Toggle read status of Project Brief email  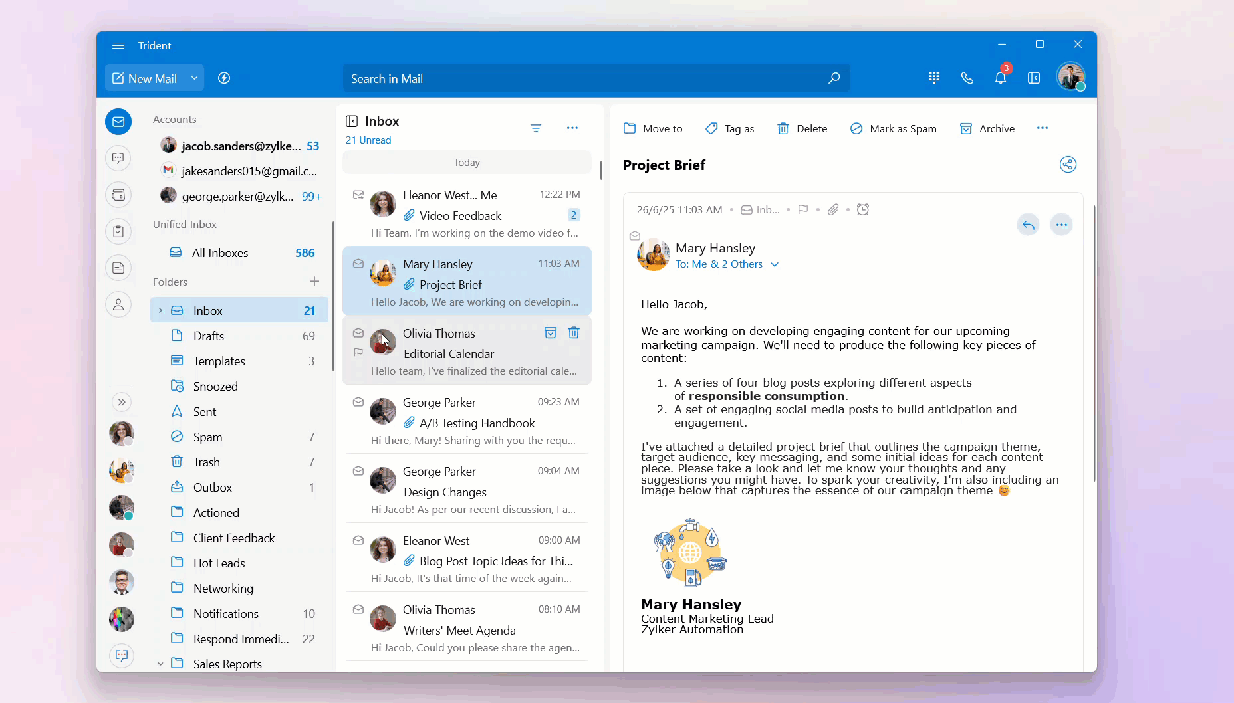358,264
